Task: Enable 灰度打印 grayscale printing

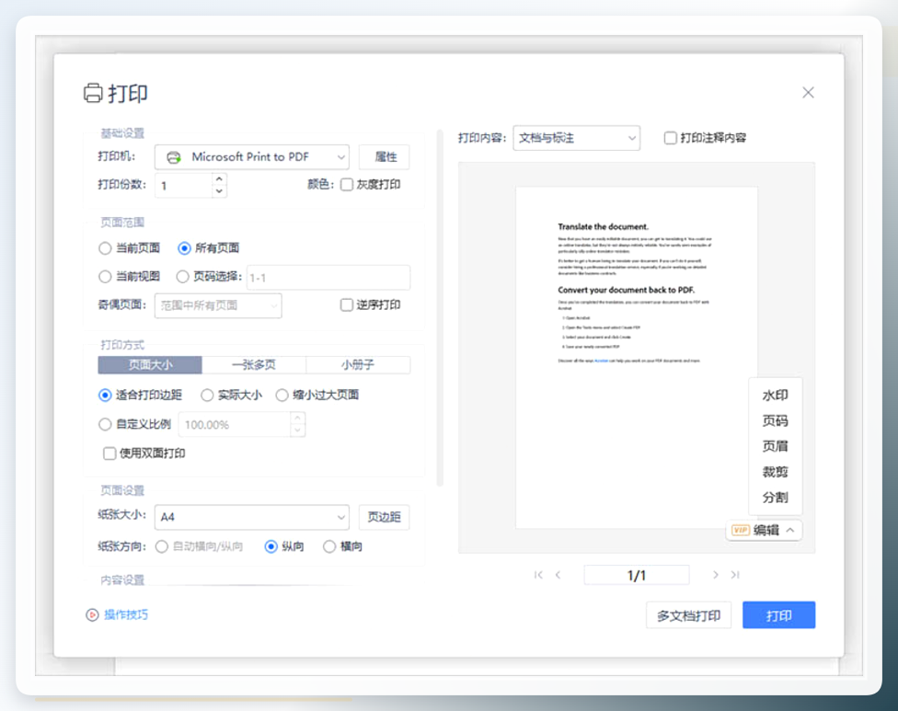Action: point(347,184)
